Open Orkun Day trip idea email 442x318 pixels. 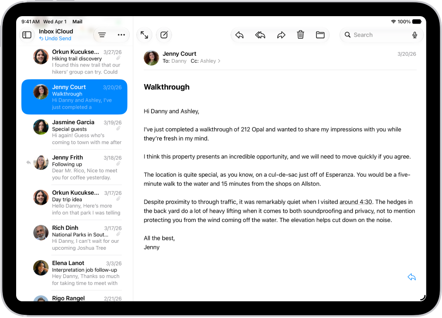74,203
